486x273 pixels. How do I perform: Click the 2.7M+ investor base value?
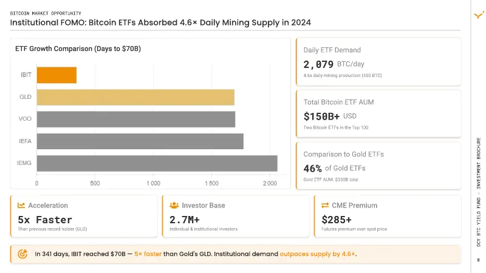tap(185, 220)
